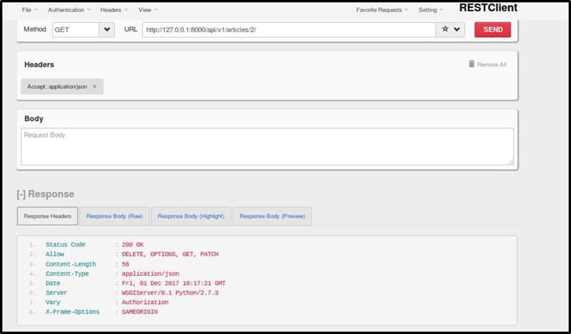This screenshot has height=334, width=571.
Task: Switch to Response Body (Raw) tab
Action: 115,216
